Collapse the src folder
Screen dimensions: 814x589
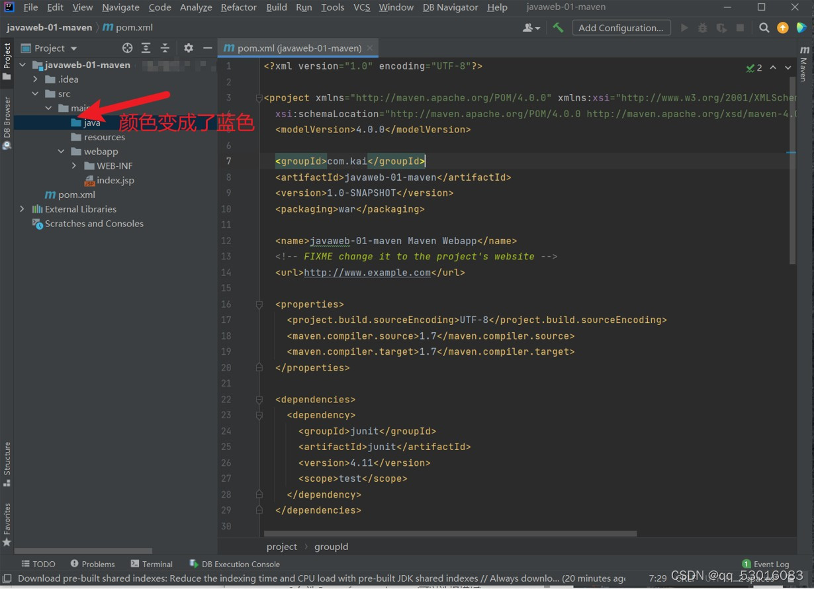(35, 94)
